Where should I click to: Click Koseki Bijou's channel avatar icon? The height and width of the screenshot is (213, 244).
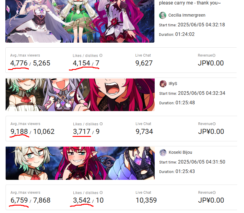(163, 153)
